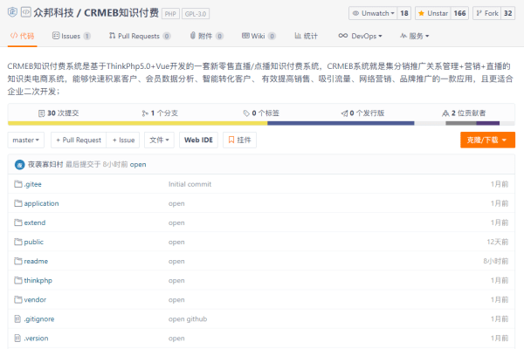View the 0 个标签 tags
This screenshot has width=524, height=349.
click(x=261, y=113)
